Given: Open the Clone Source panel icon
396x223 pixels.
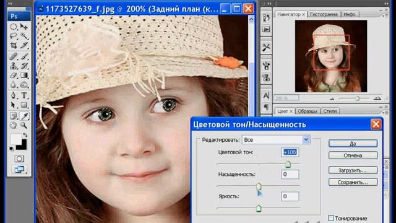Looking at the screenshot, I should click(266, 77).
